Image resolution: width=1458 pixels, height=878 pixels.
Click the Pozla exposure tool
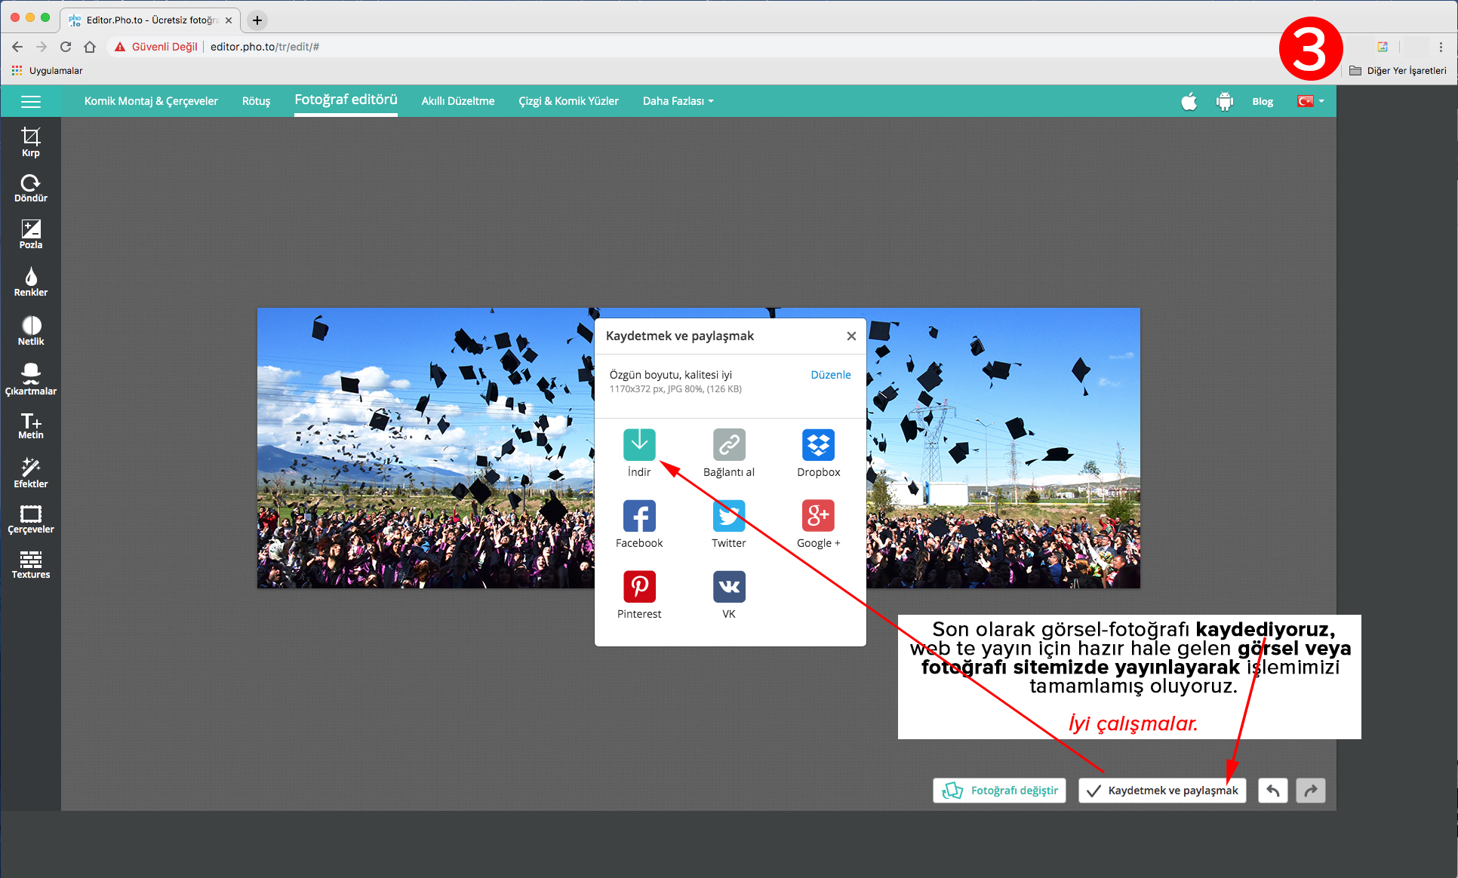tap(30, 234)
